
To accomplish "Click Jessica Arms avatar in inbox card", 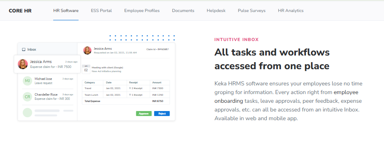I will coord(23,64).
